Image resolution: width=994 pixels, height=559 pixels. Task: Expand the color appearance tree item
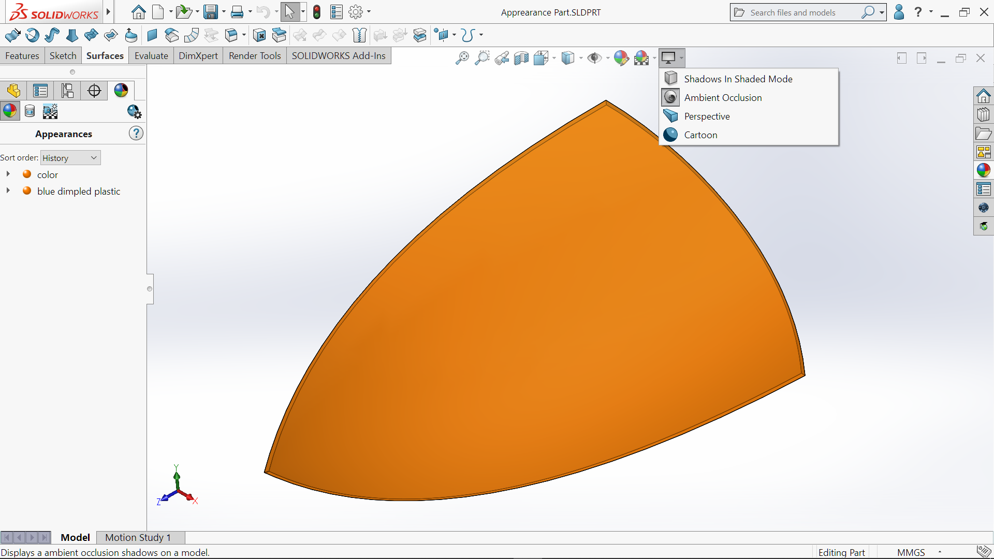[8, 174]
